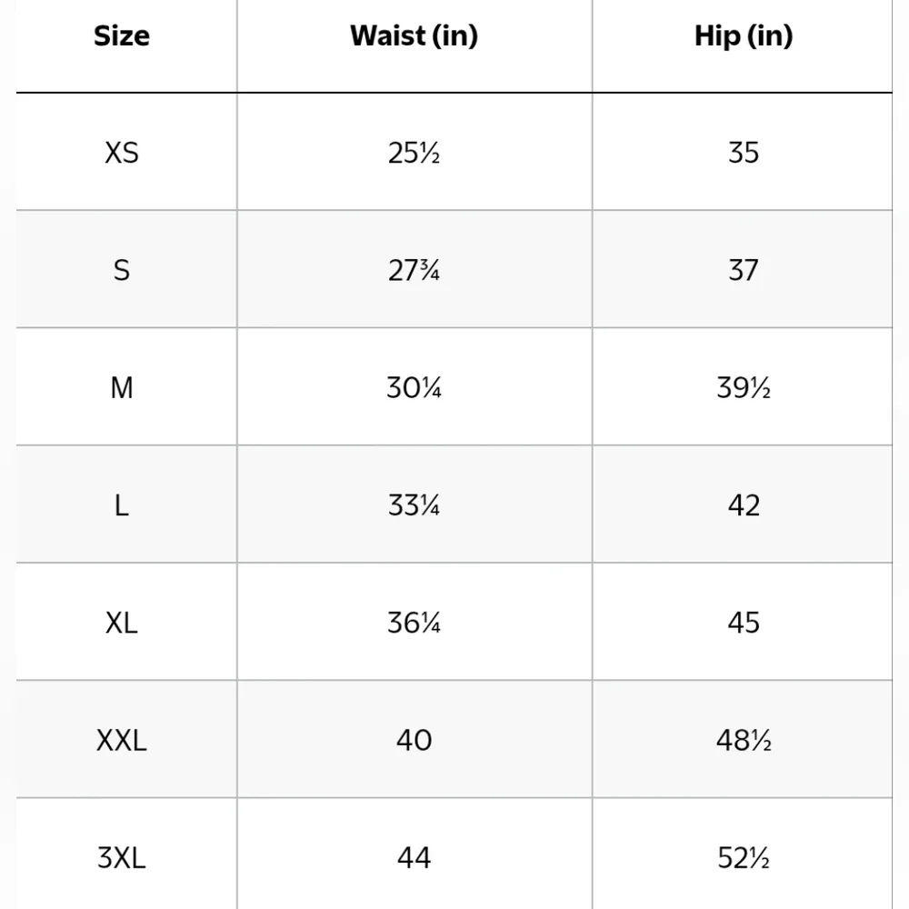Click the Waist (in) column header
The image size is (909, 909).
(x=414, y=36)
